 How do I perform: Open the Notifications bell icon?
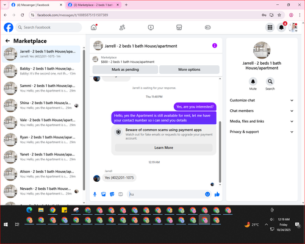point(281,27)
